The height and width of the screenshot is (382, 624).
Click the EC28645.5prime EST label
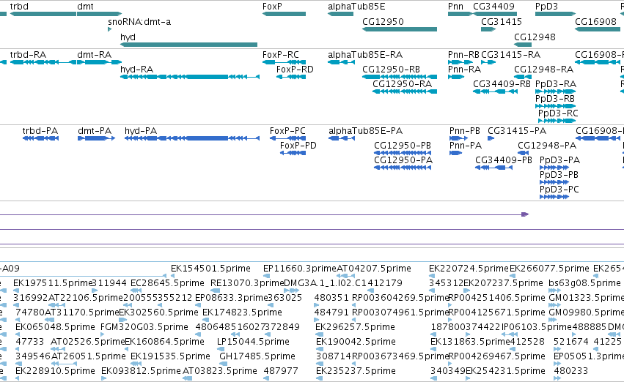tap(167, 283)
